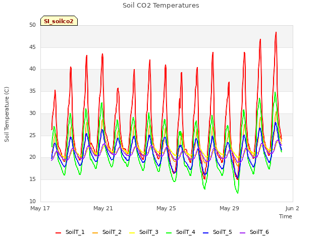Click the May 21 x-axis label
This screenshot has height=242, width=323.
103,208
